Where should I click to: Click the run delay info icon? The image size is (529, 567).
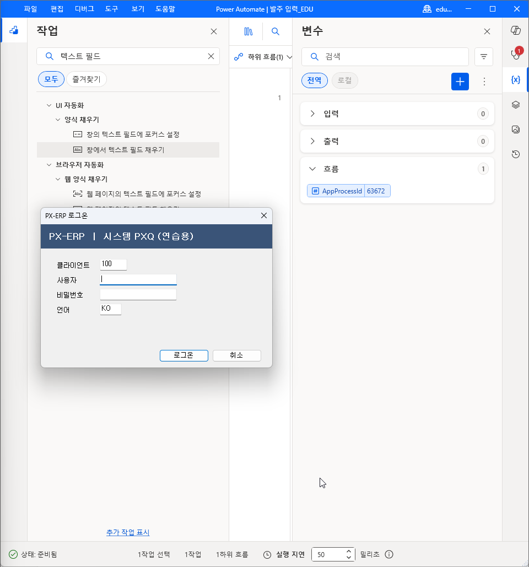pos(389,554)
